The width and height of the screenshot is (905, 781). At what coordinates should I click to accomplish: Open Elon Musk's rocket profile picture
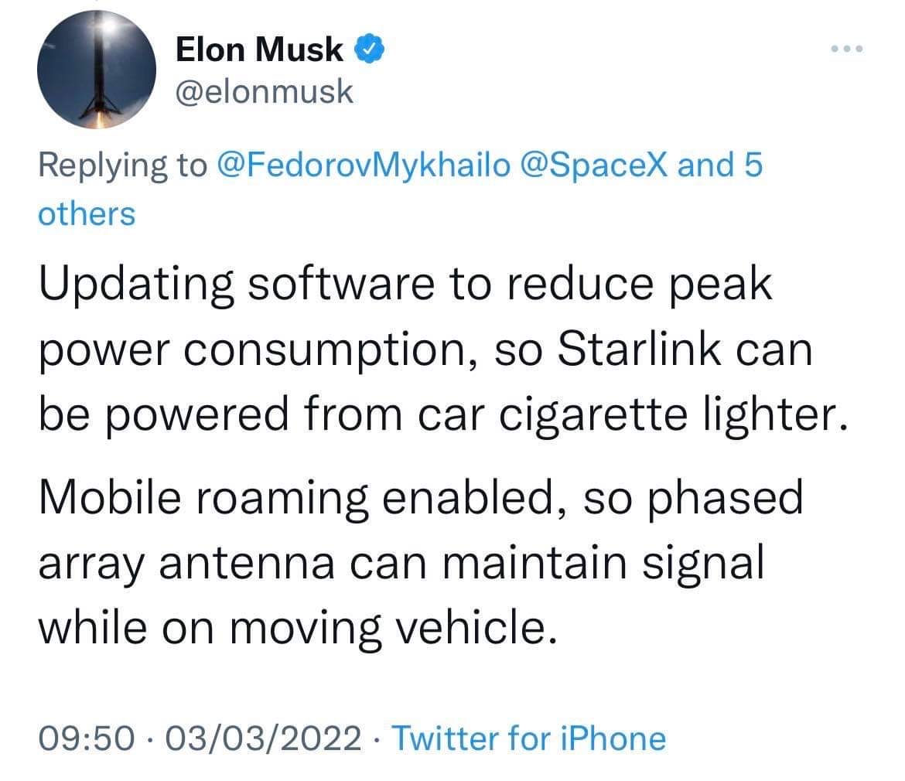coord(97,70)
